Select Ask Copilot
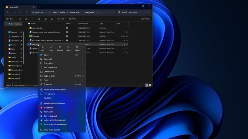This screenshot has height=139, width=248. tap(62, 112)
